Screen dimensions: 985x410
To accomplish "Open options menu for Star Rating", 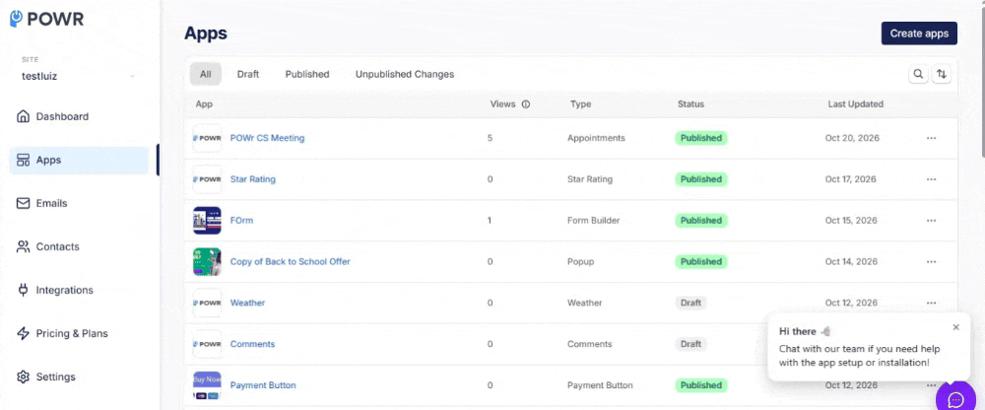I will point(931,179).
